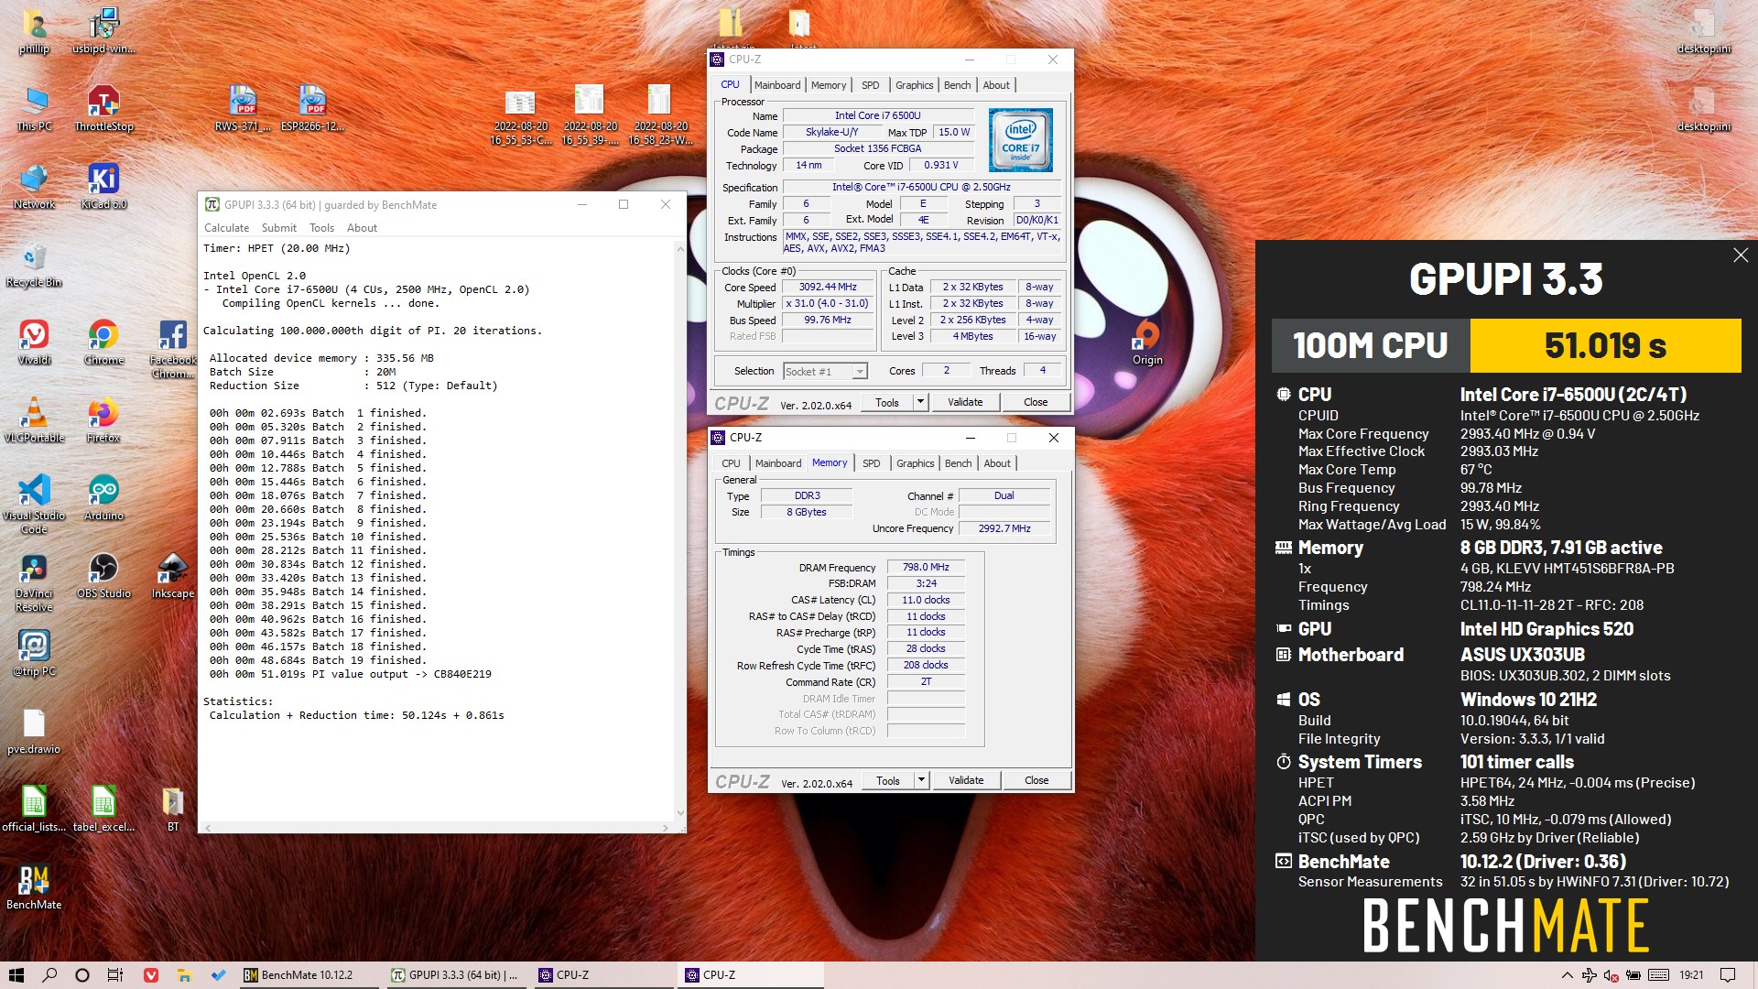The image size is (1758, 989).
Task: Switch to CPU tab in lower CPU-Z
Action: (731, 463)
